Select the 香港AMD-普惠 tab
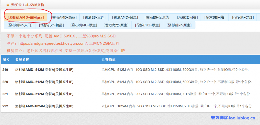This screenshot has height=125, width=260. (125, 17)
